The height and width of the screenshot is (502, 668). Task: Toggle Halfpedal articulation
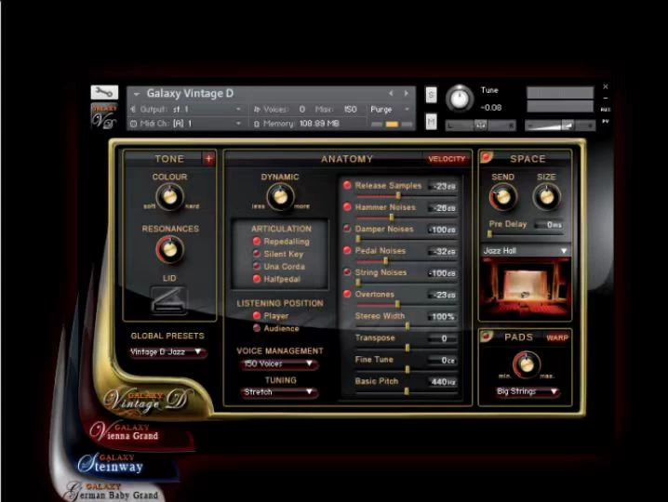pyautogui.click(x=257, y=279)
